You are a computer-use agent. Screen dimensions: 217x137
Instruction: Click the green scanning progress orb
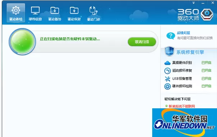(x=22, y=42)
